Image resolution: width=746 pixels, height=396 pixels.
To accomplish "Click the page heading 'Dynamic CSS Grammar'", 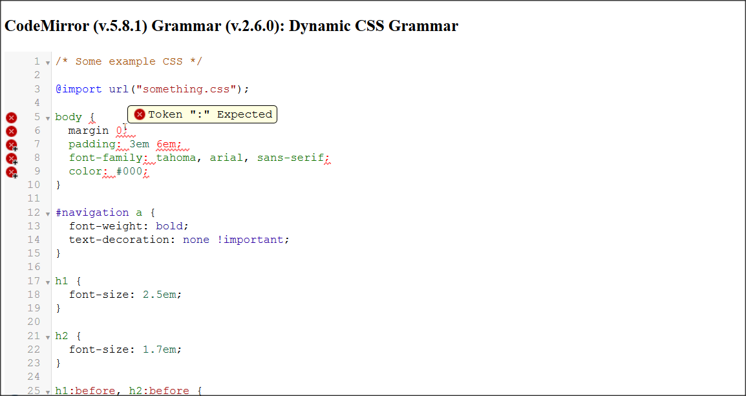I will tap(374, 26).
